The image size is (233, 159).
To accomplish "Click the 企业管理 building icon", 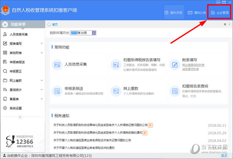I will click(213, 13).
